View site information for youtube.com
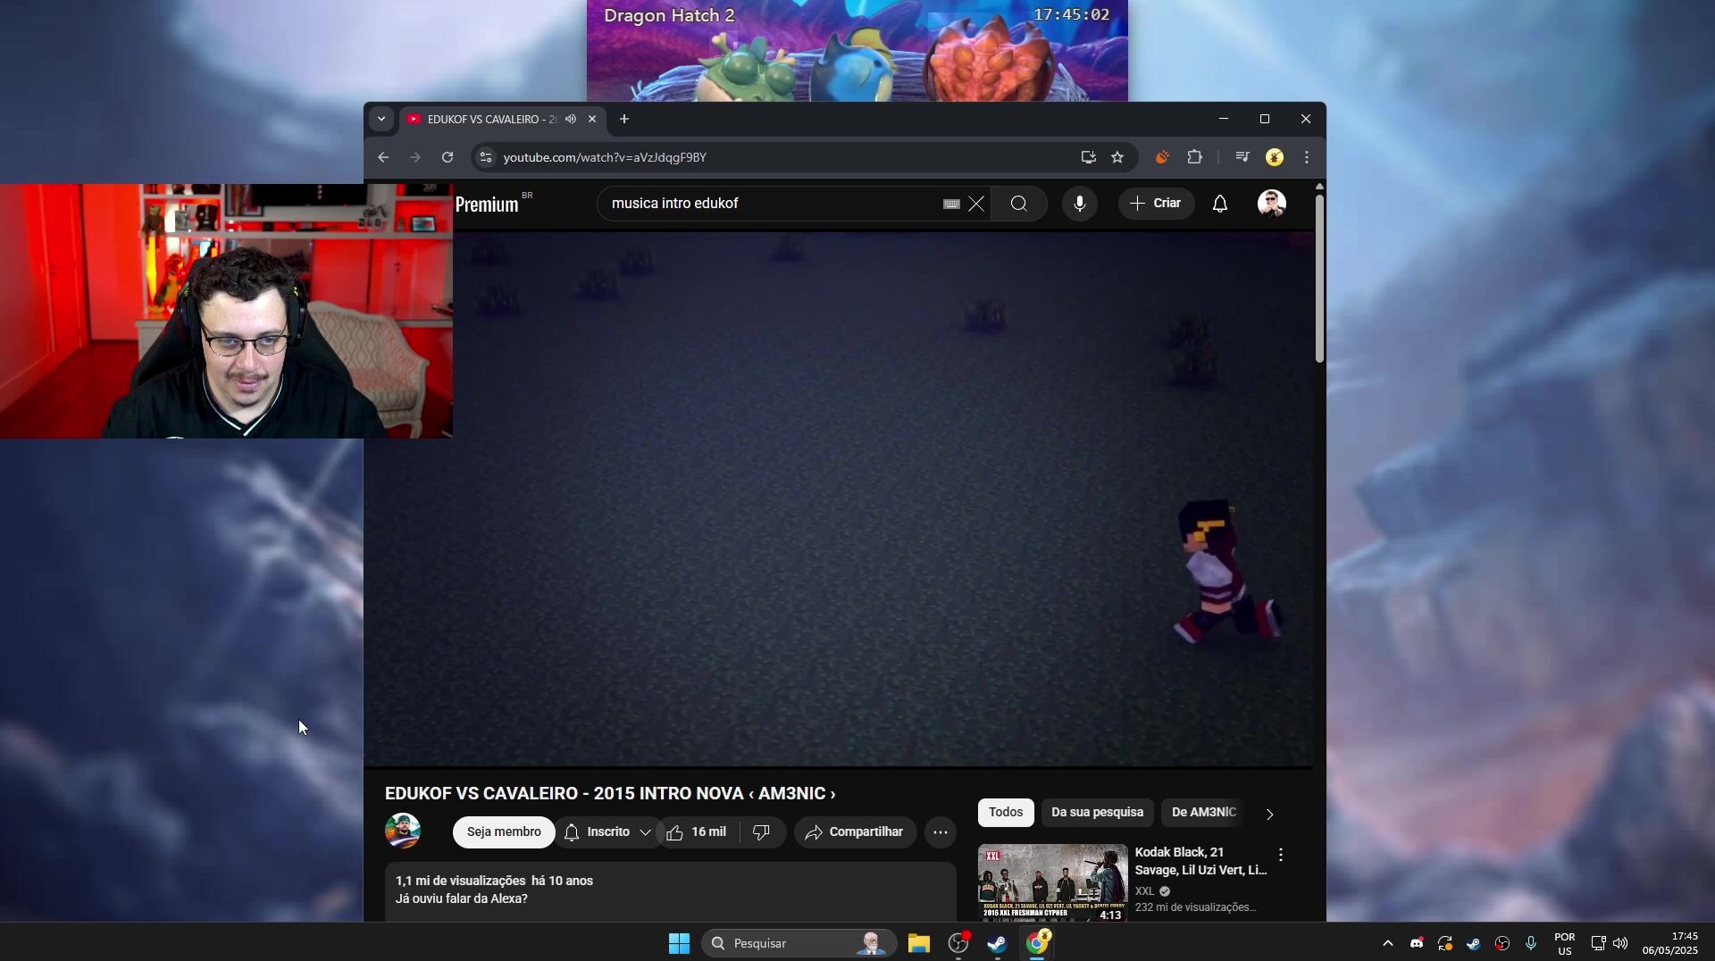Viewport: 1715px width, 961px height. pyautogui.click(x=485, y=157)
